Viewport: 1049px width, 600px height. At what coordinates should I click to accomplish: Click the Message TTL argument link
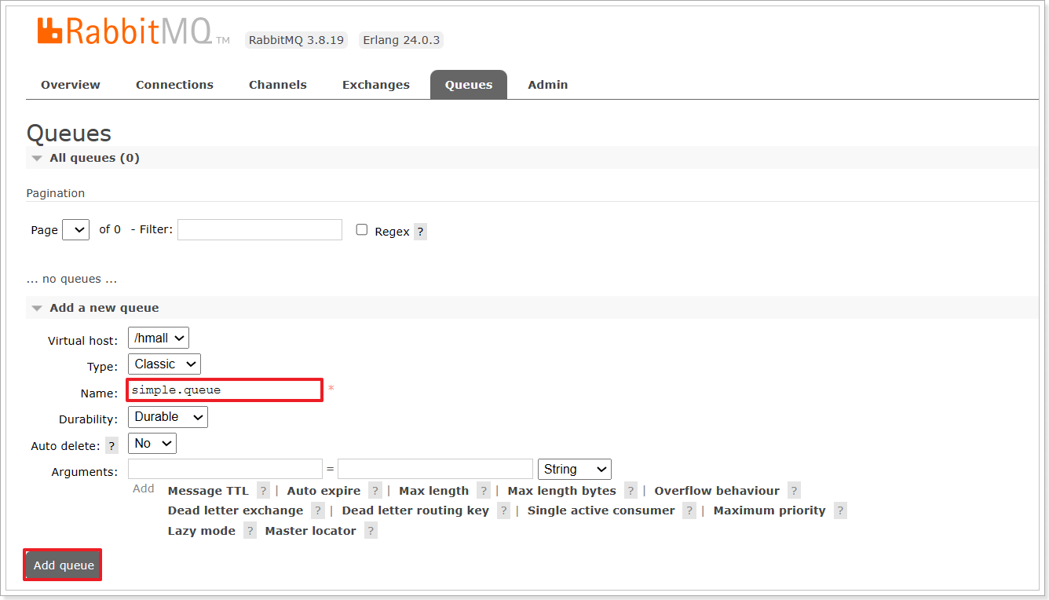pos(208,491)
